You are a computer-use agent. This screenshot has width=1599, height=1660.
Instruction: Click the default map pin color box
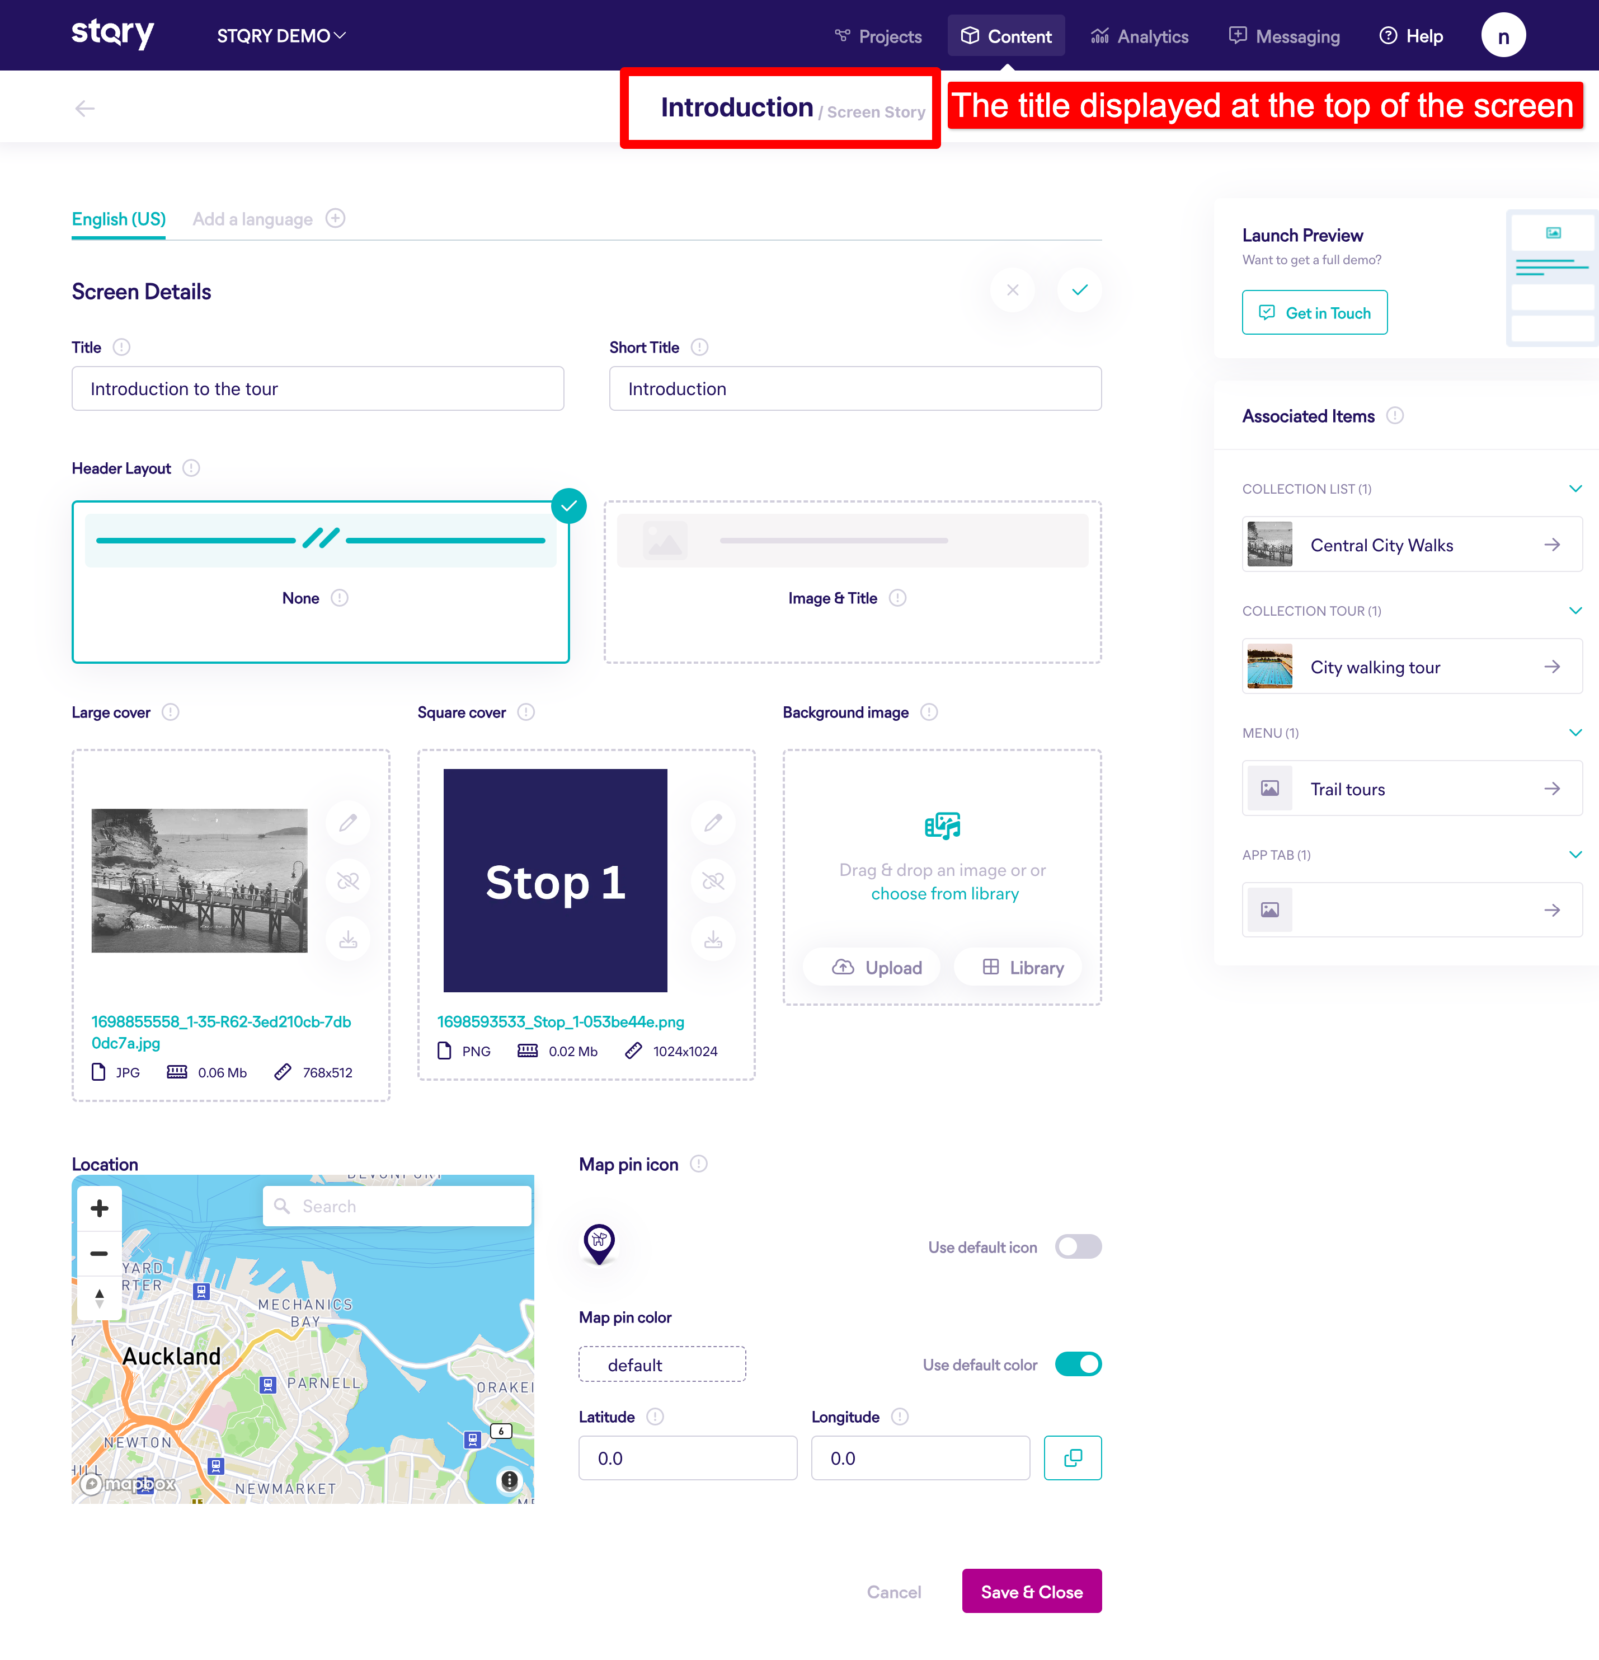[662, 1364]
